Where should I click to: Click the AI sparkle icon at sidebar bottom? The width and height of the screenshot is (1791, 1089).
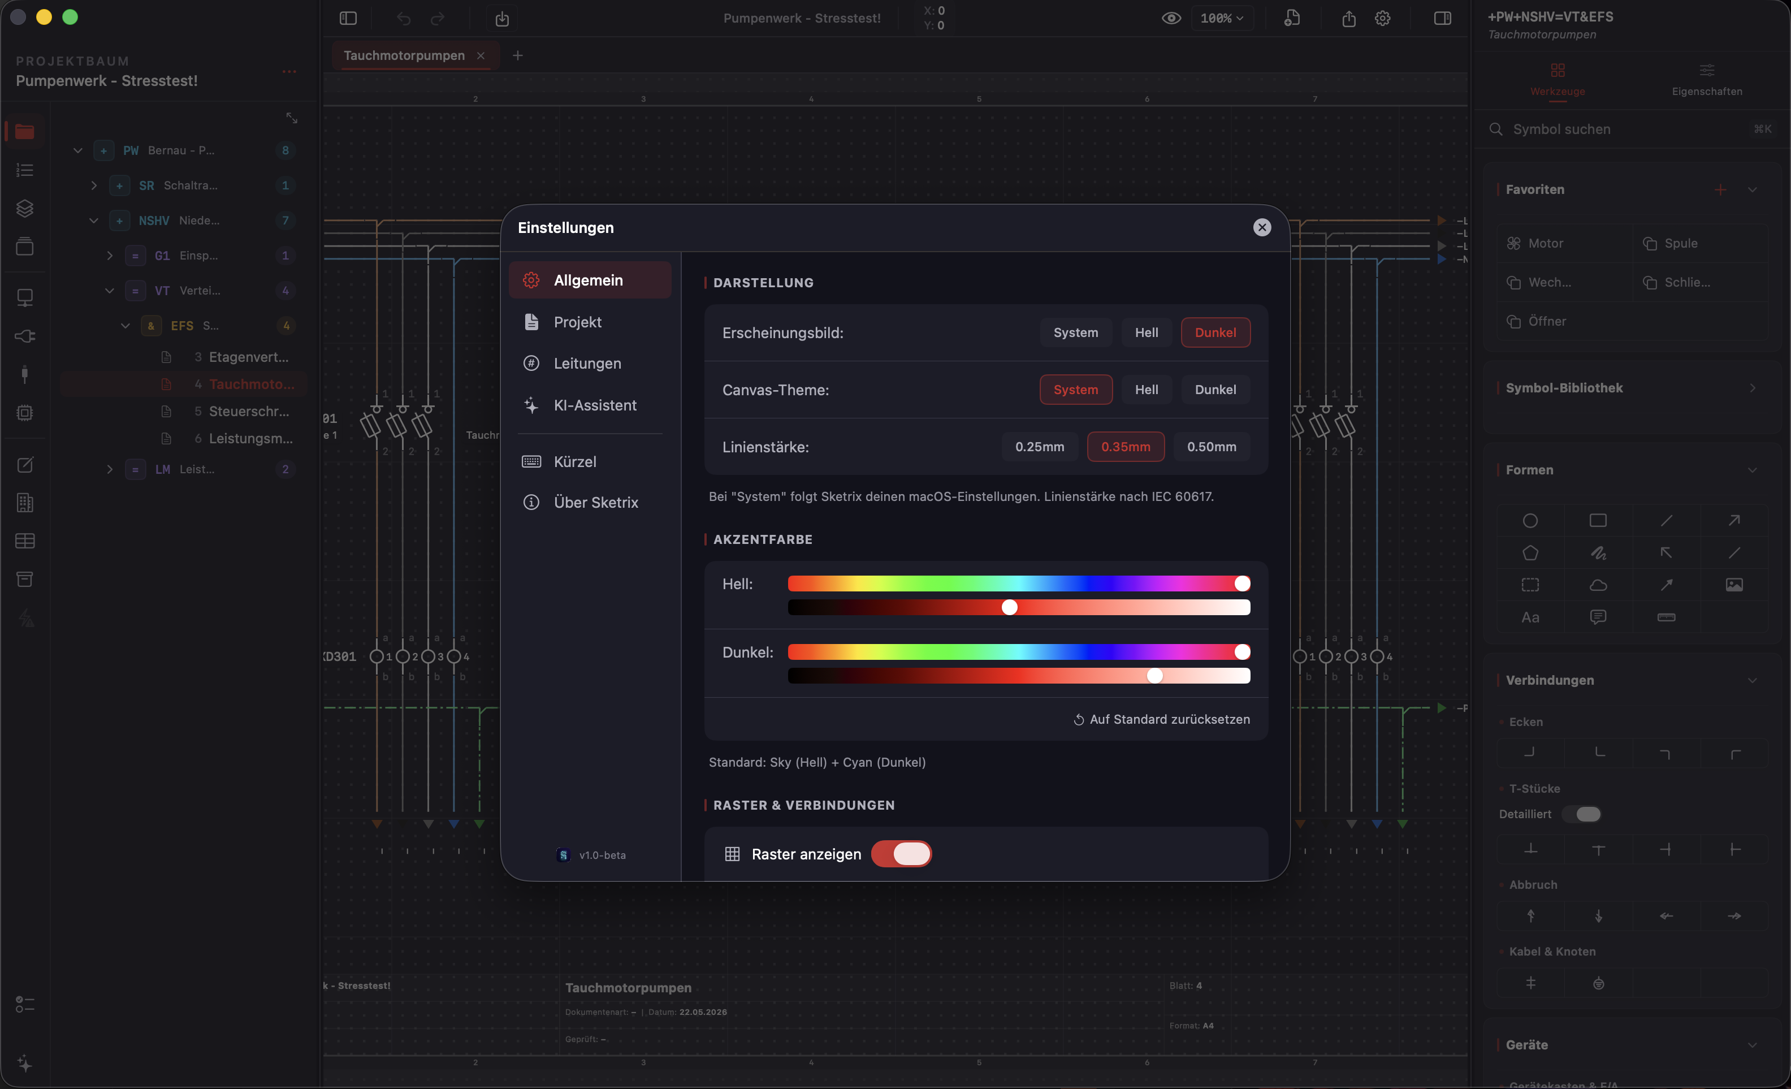(x=25, y=1063)
